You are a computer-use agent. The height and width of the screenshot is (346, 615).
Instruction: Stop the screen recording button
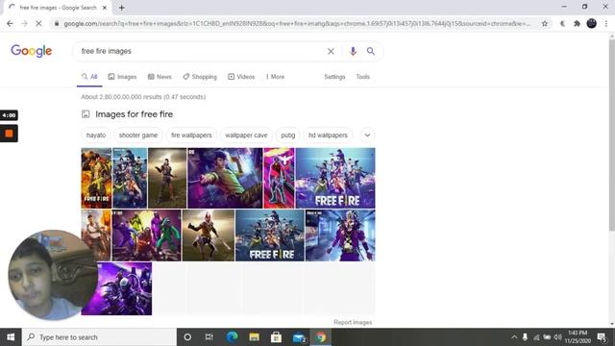click(9, 134)
